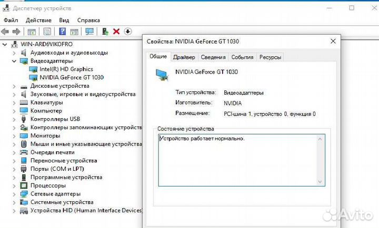Image resolution: width=379 pixels, height=228 pixels.
Task: Select NVIDIA GeForce GT 1030 in the tree
Action: pyautogui.click(x=72, y=77)
